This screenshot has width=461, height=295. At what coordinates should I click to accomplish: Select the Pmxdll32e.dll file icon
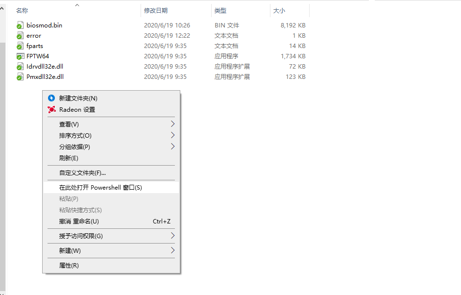click(20, 77)
